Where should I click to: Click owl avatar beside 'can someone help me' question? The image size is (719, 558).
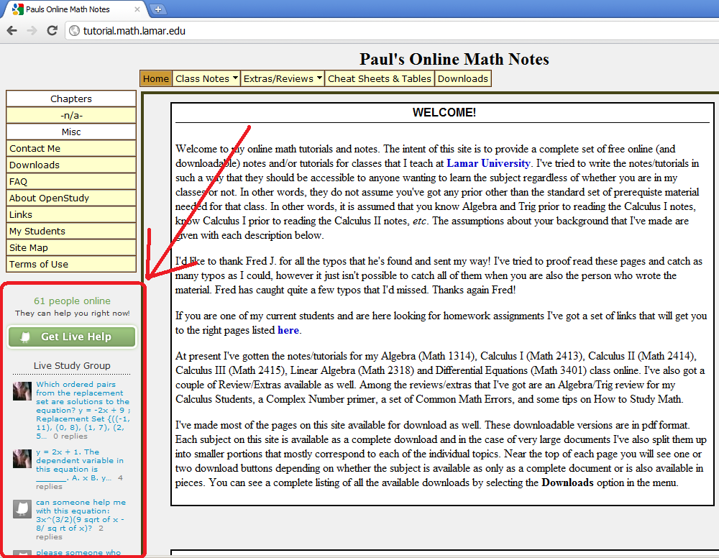click(22, 509)
